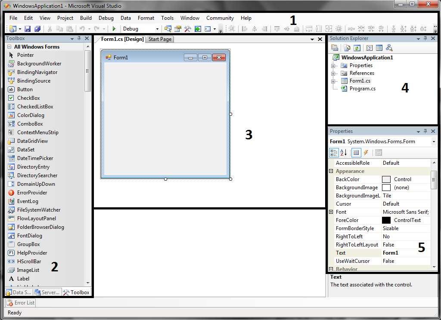Pin the Solution Explorer panel
The height and width of the screenshot is (320, 441).
[425, 38]
